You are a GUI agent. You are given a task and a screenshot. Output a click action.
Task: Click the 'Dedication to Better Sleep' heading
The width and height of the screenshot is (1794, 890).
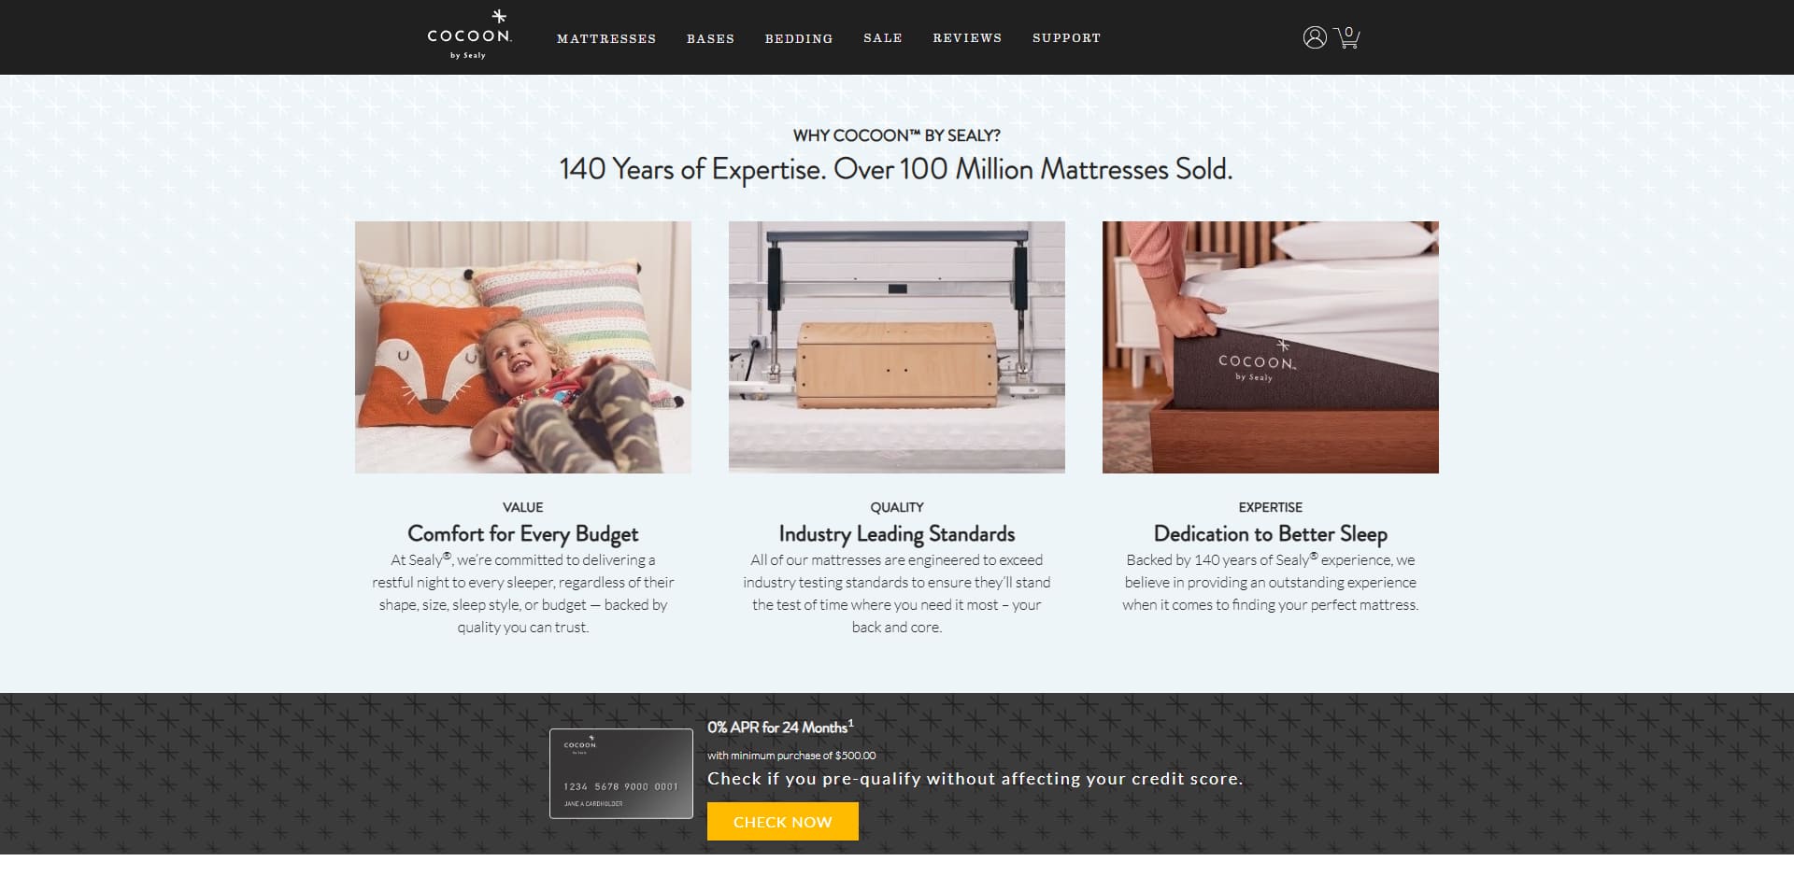[1271, 534]
